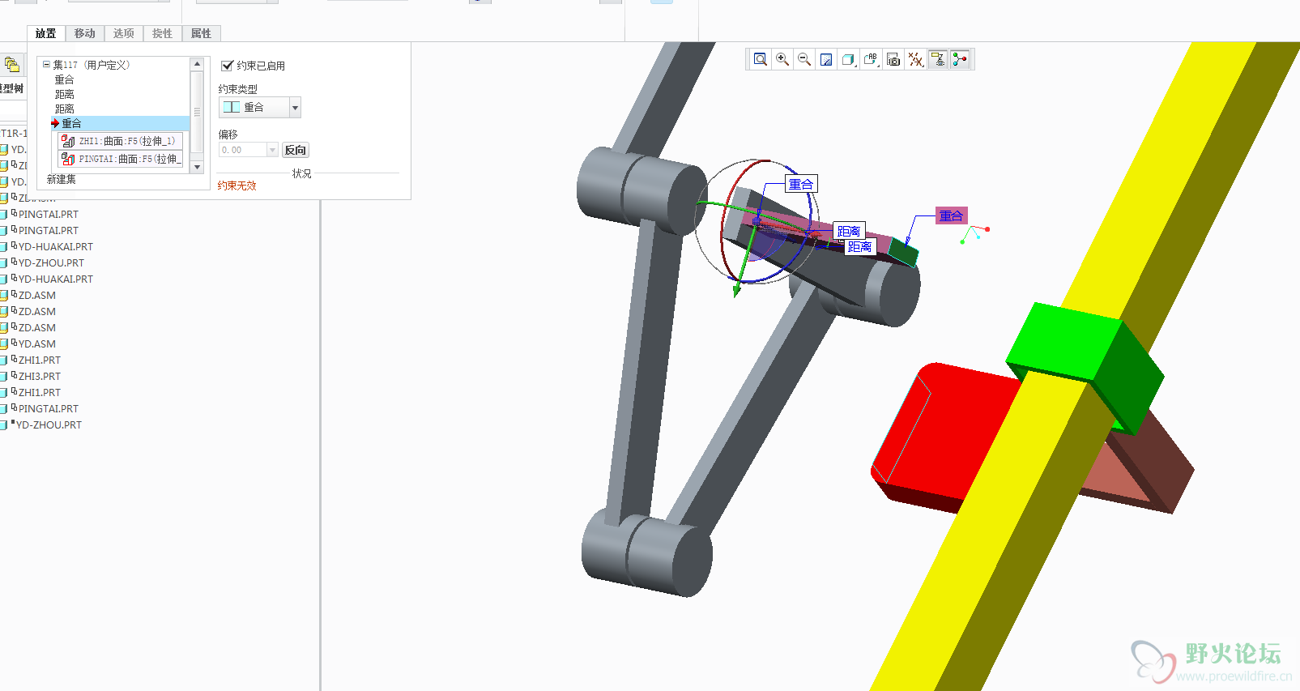Click the Zoom In magnifier icon
Screen dimensions: 1300x691
coord(782,59)
